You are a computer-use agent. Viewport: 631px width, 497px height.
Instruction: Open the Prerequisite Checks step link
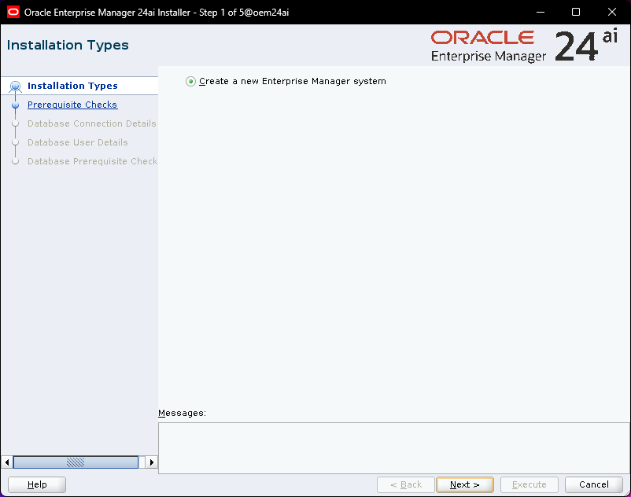72,105
